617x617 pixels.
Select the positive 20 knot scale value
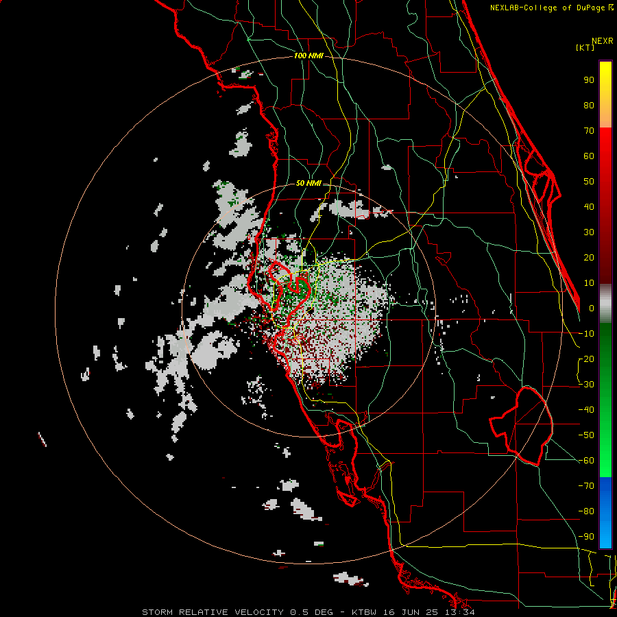589,258
